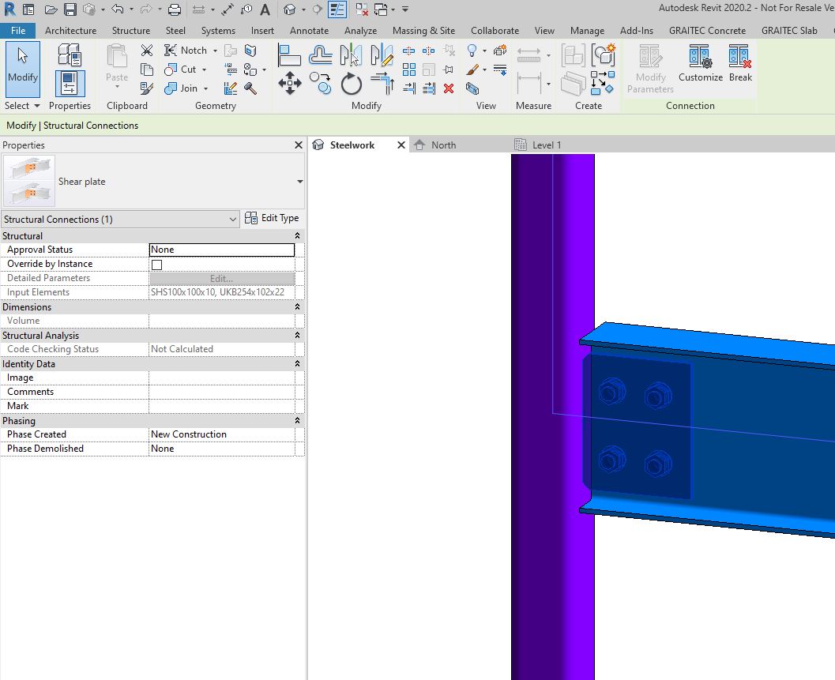Switch to the Steel ribbon tab

click(x=175, y=31)
